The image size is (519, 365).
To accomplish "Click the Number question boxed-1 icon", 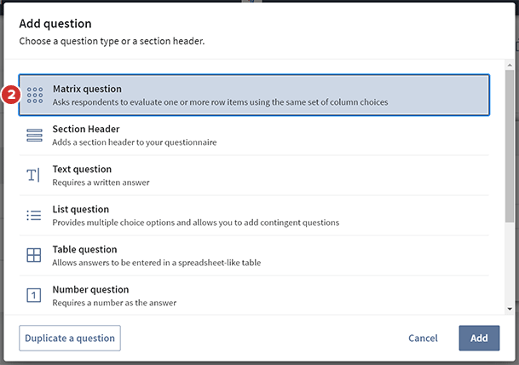I will pos(34,295).
